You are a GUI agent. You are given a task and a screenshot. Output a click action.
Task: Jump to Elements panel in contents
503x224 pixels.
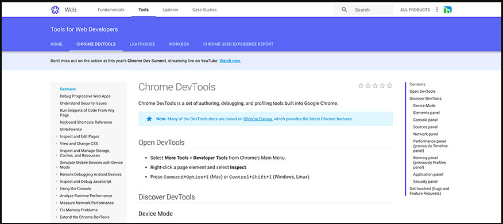click(426, 113)
